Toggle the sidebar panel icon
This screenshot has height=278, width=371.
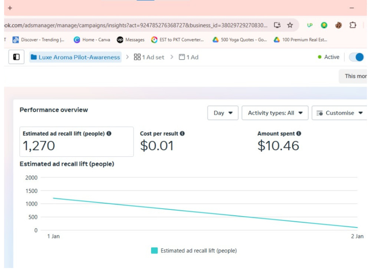[x=16, y=57]
